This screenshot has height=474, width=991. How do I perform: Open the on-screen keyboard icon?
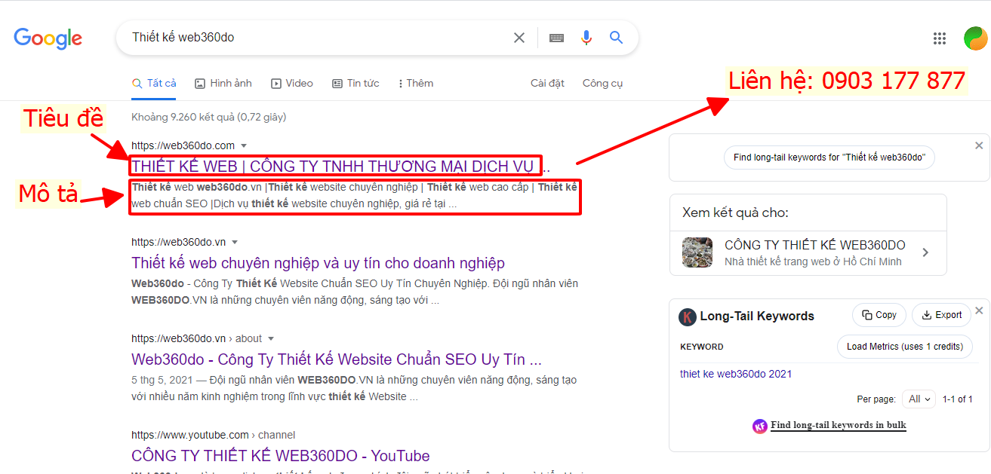click(x=556, y=38)
